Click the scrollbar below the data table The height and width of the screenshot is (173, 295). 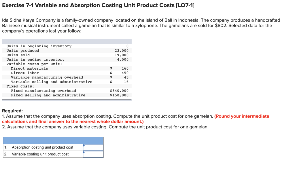point(67,100)
